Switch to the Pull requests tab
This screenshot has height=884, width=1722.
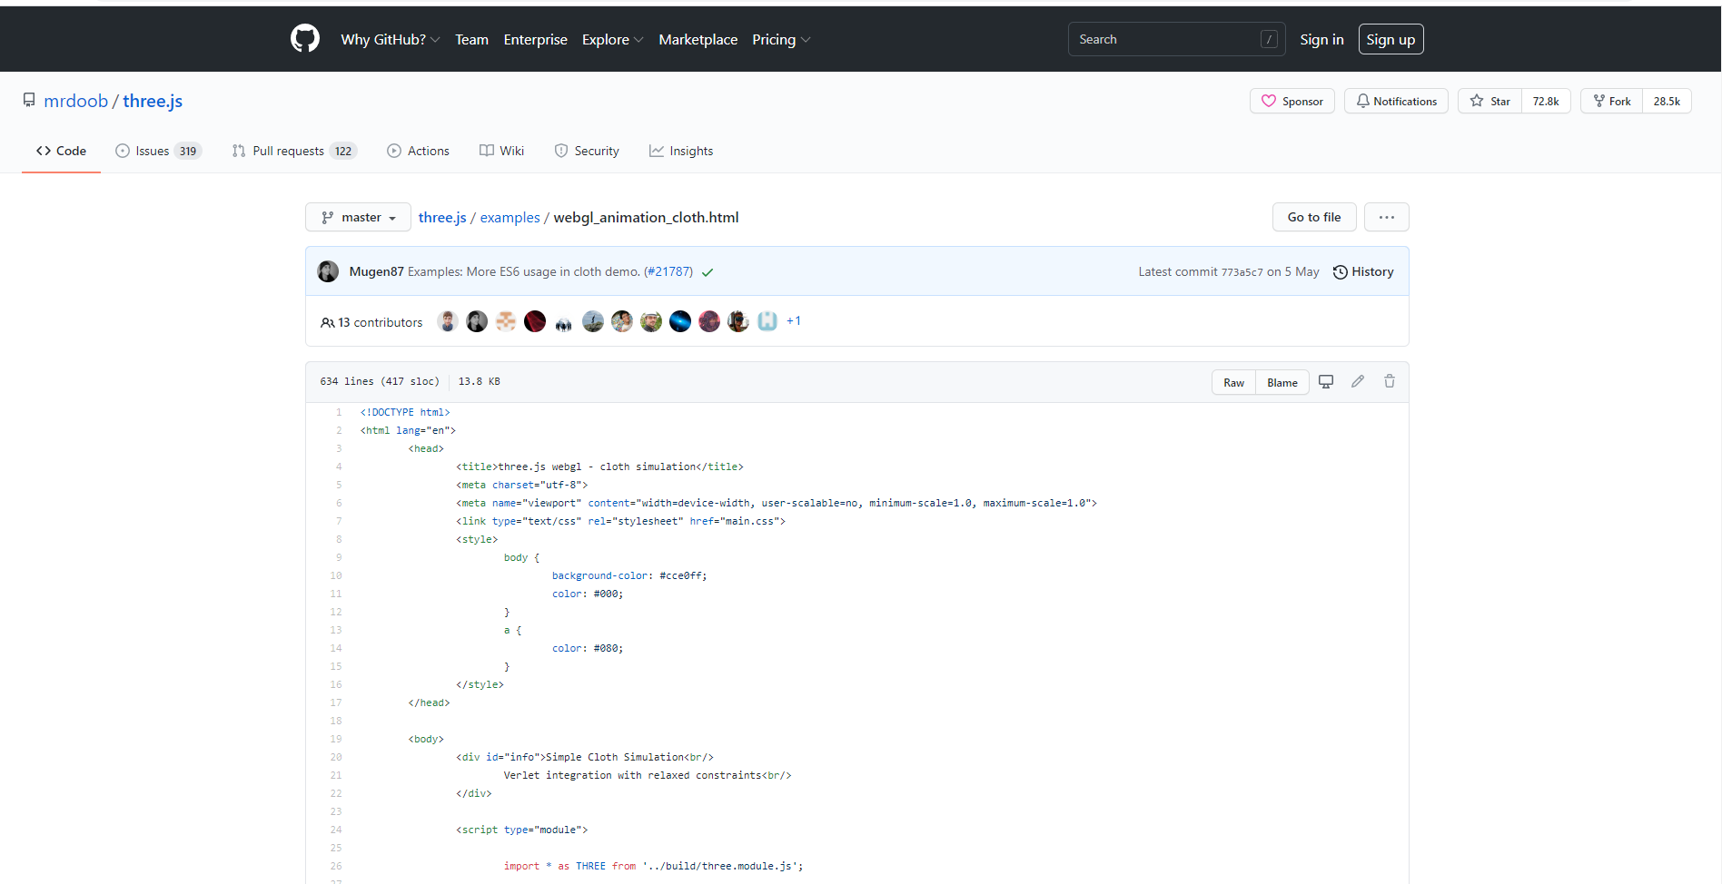click(294, 151)
